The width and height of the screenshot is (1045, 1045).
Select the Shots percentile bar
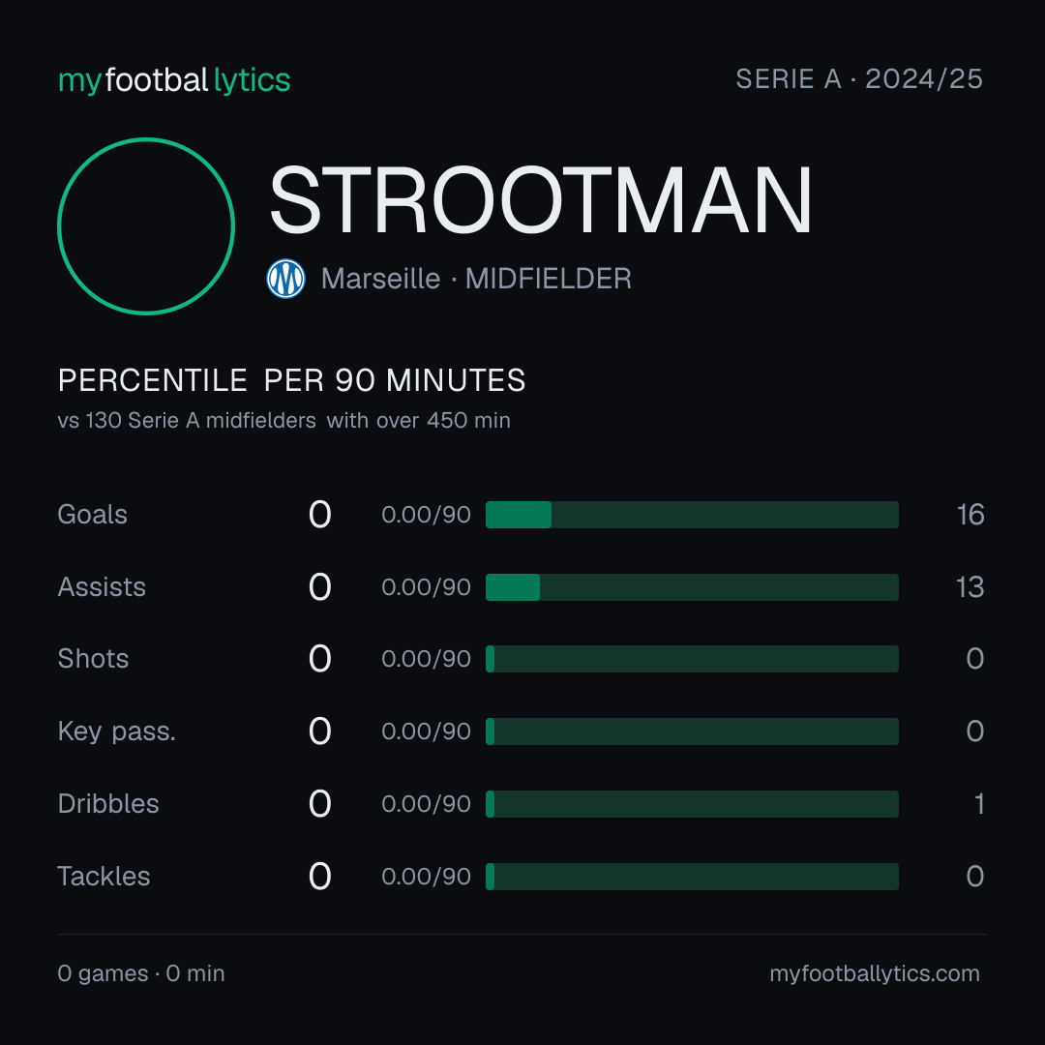pyautogui.click(x=692, y=659)
